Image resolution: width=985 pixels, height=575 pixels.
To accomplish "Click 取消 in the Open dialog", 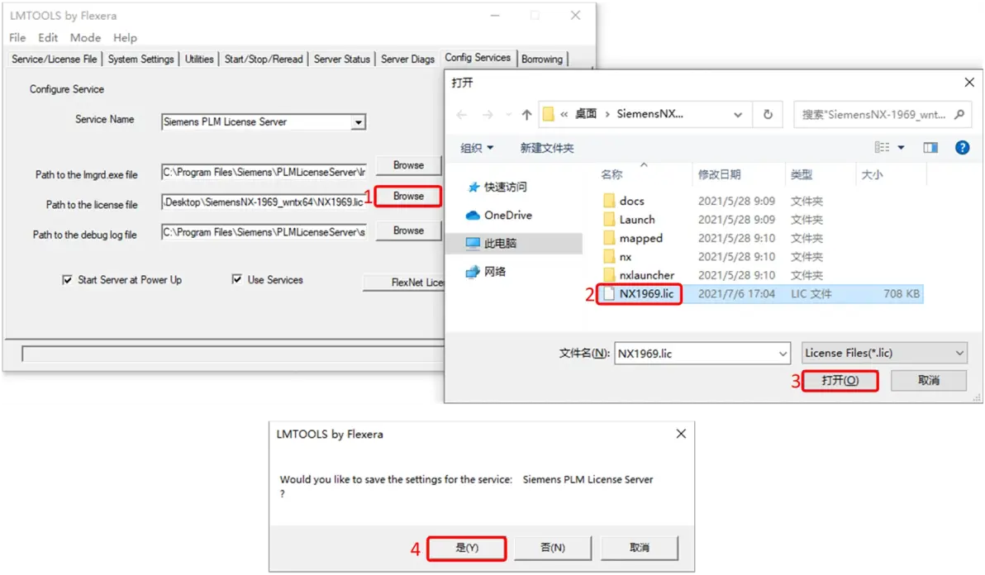I will click(x=929, y=380).
